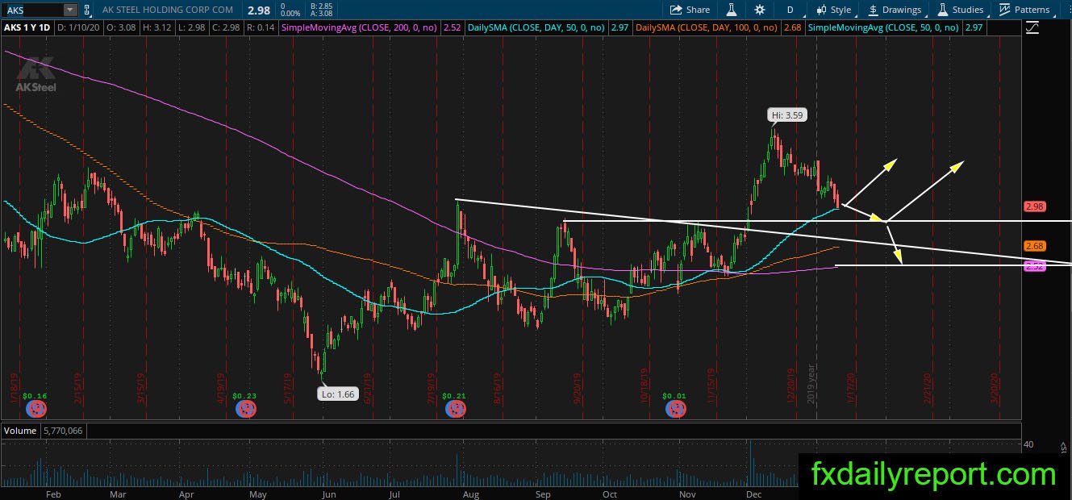Open the symbol selector dropdown arrow

69,10
